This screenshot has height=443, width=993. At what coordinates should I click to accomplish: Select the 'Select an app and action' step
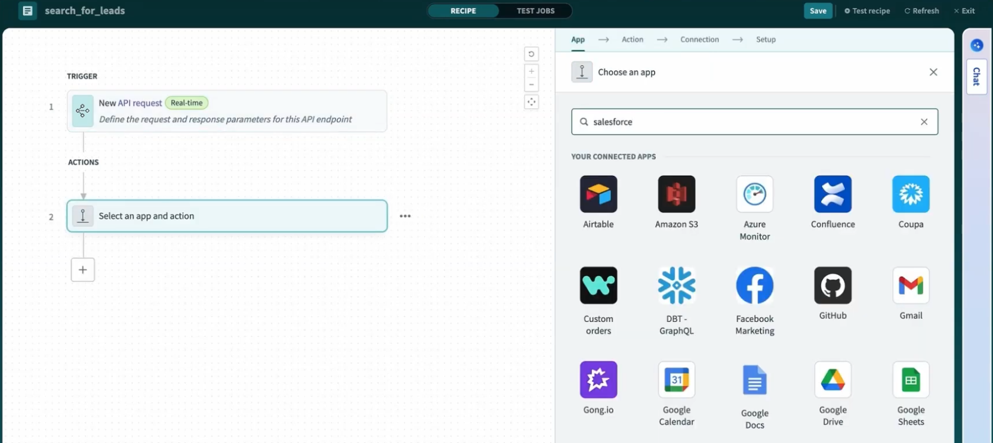tap(227, 216)
